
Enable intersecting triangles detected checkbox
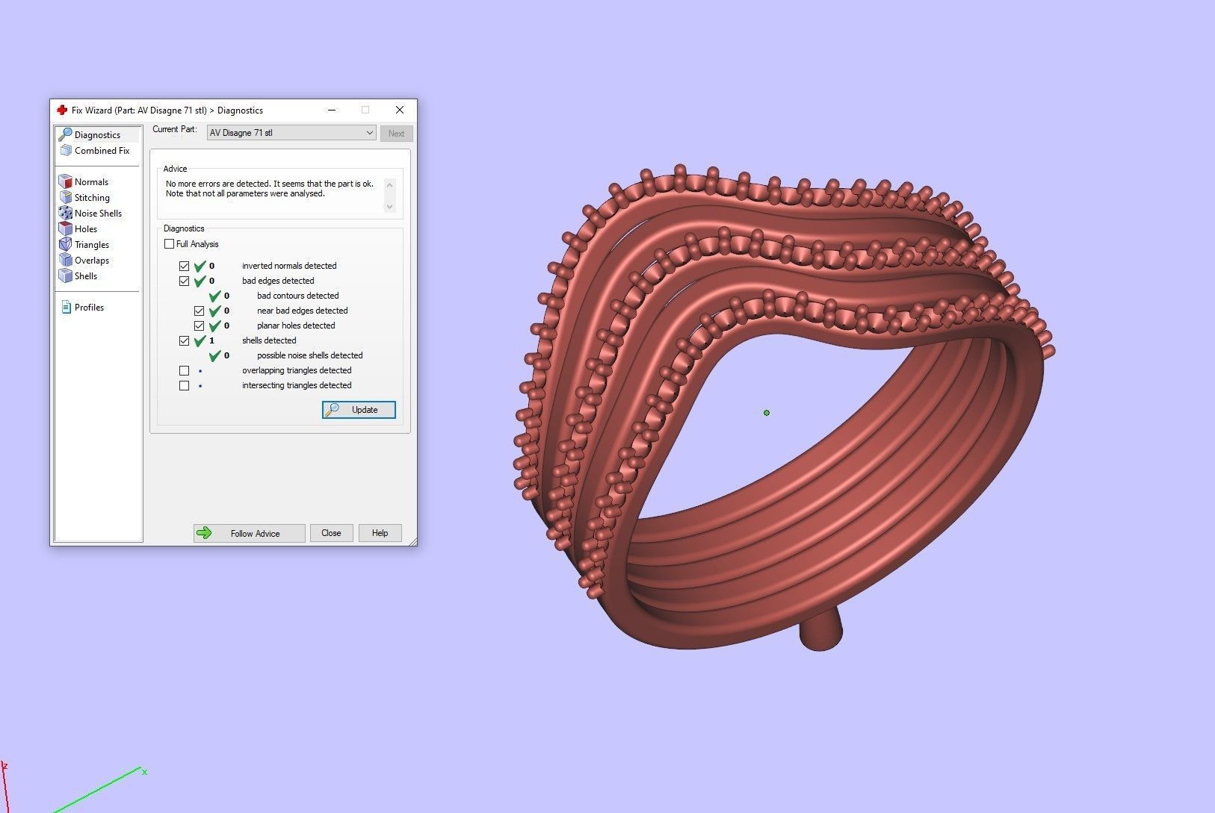[x=184, y=385]
